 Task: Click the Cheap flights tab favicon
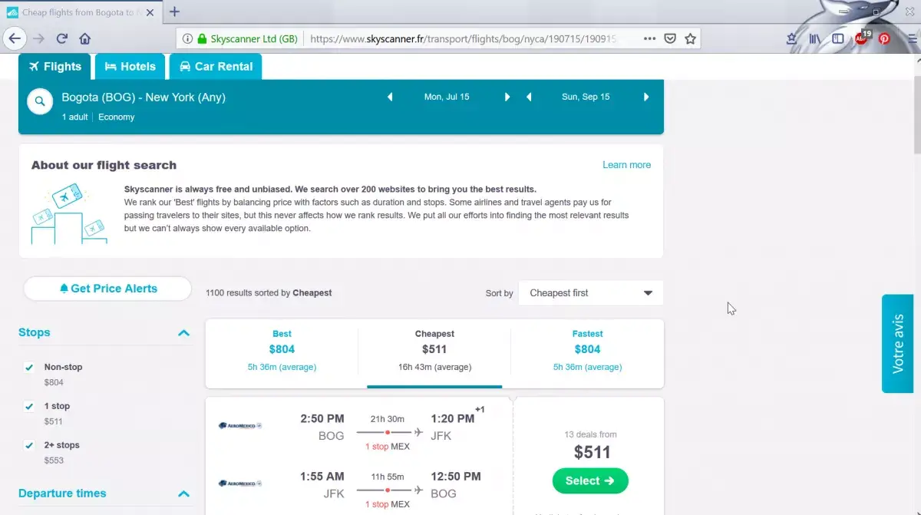point(12,12)
